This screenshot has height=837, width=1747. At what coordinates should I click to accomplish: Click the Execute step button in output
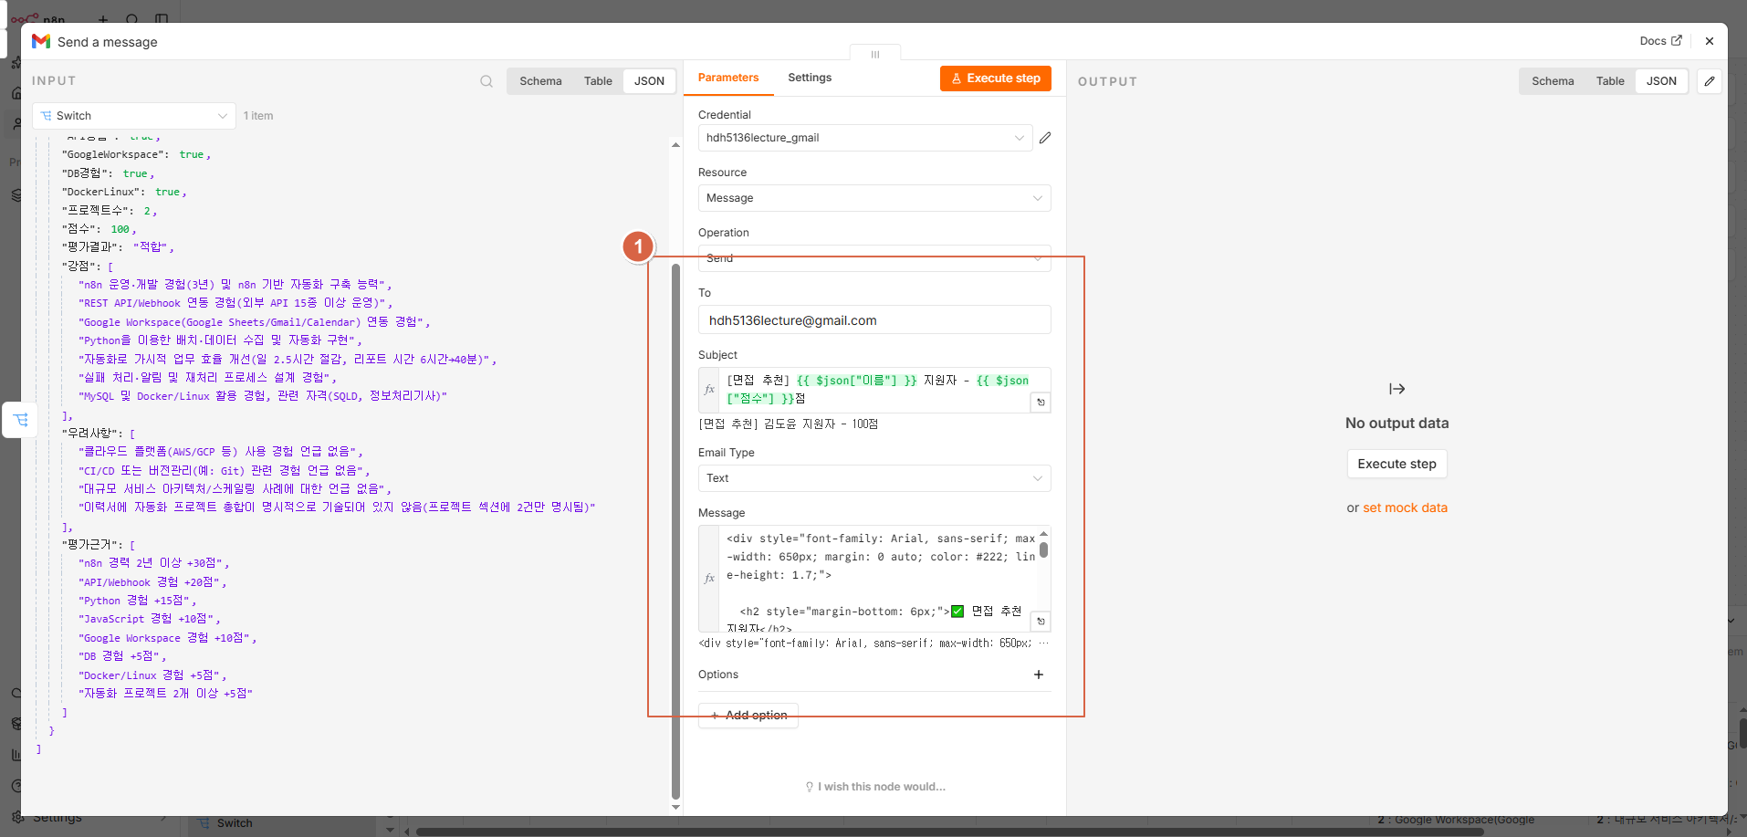(1397, 464)
